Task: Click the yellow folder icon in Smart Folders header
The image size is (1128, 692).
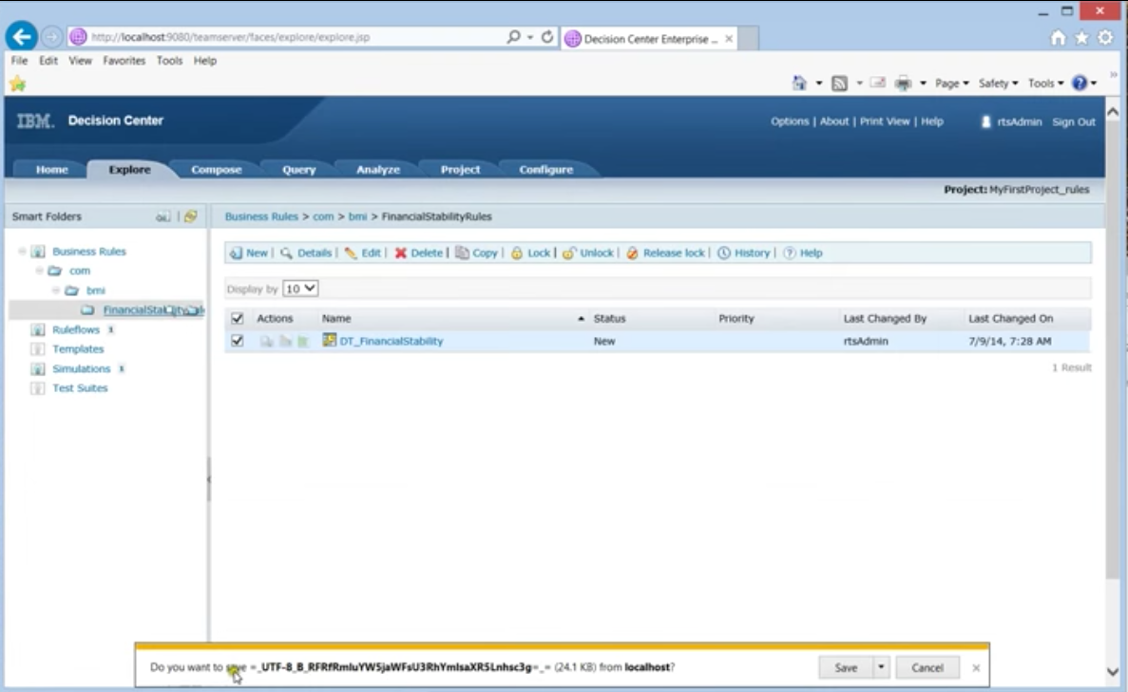Action: click(191, 216)
